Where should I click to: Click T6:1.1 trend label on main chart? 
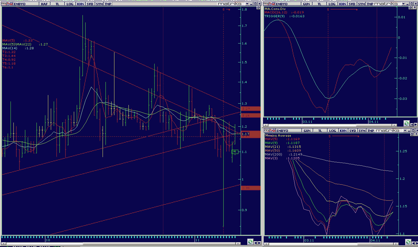pyautogui.click(x=8, y=67)
